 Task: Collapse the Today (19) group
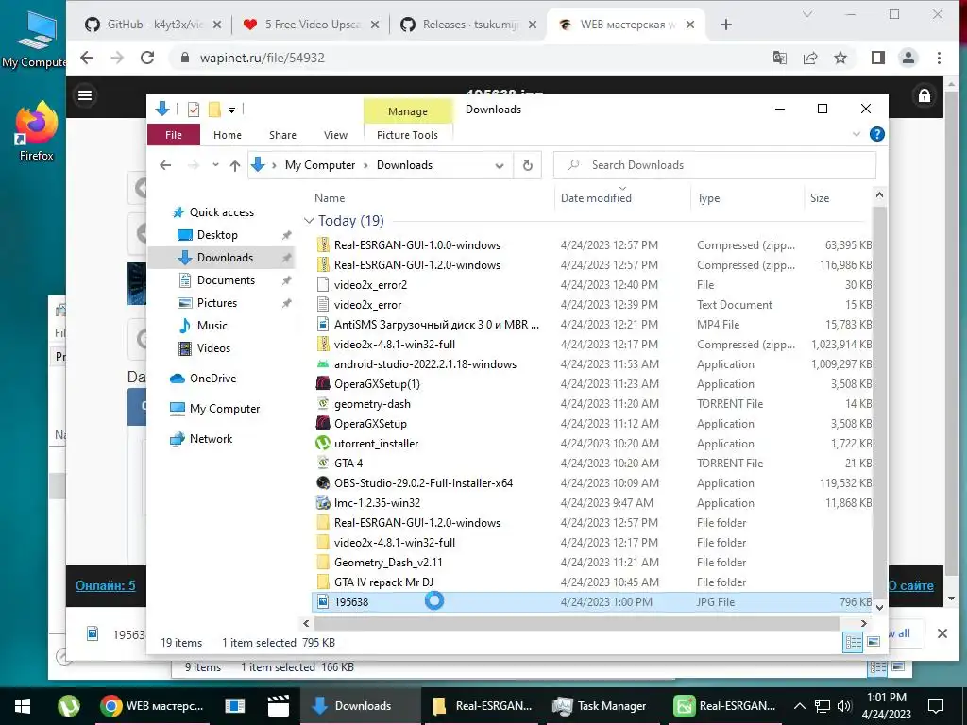(x=309, y=221)
